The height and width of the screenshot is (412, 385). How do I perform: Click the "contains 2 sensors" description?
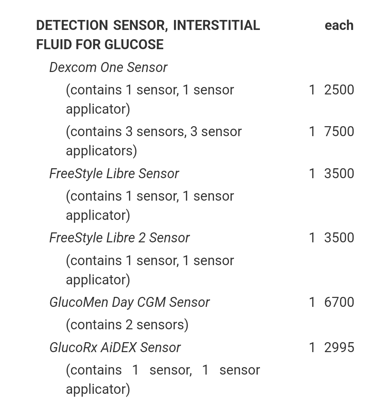pos(127,325)
